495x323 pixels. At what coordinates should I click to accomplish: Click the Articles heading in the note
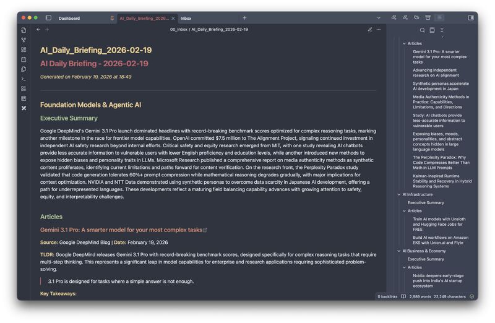(51, 217)
